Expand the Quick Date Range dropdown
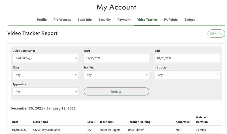 click(x=45, y=58)
